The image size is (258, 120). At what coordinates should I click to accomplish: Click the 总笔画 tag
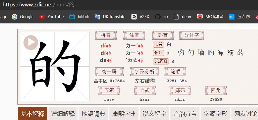[x=161, y=61]
